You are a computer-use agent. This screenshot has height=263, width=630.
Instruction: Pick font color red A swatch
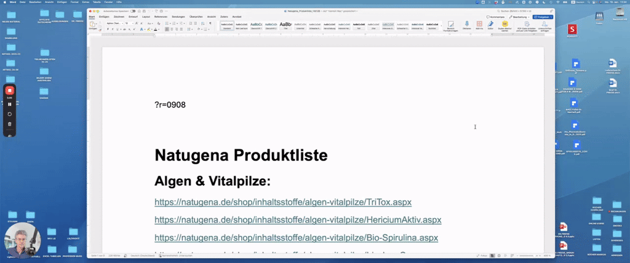156,29
